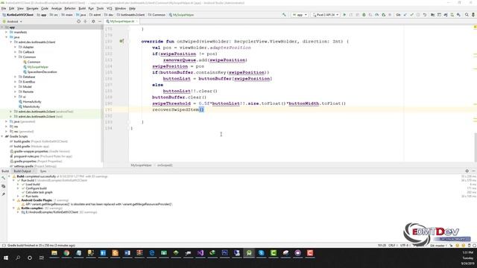Viewport: 477px width, 268px height.
Task: Hide project panel with minus icon
Action: click(x=100, y=22)
